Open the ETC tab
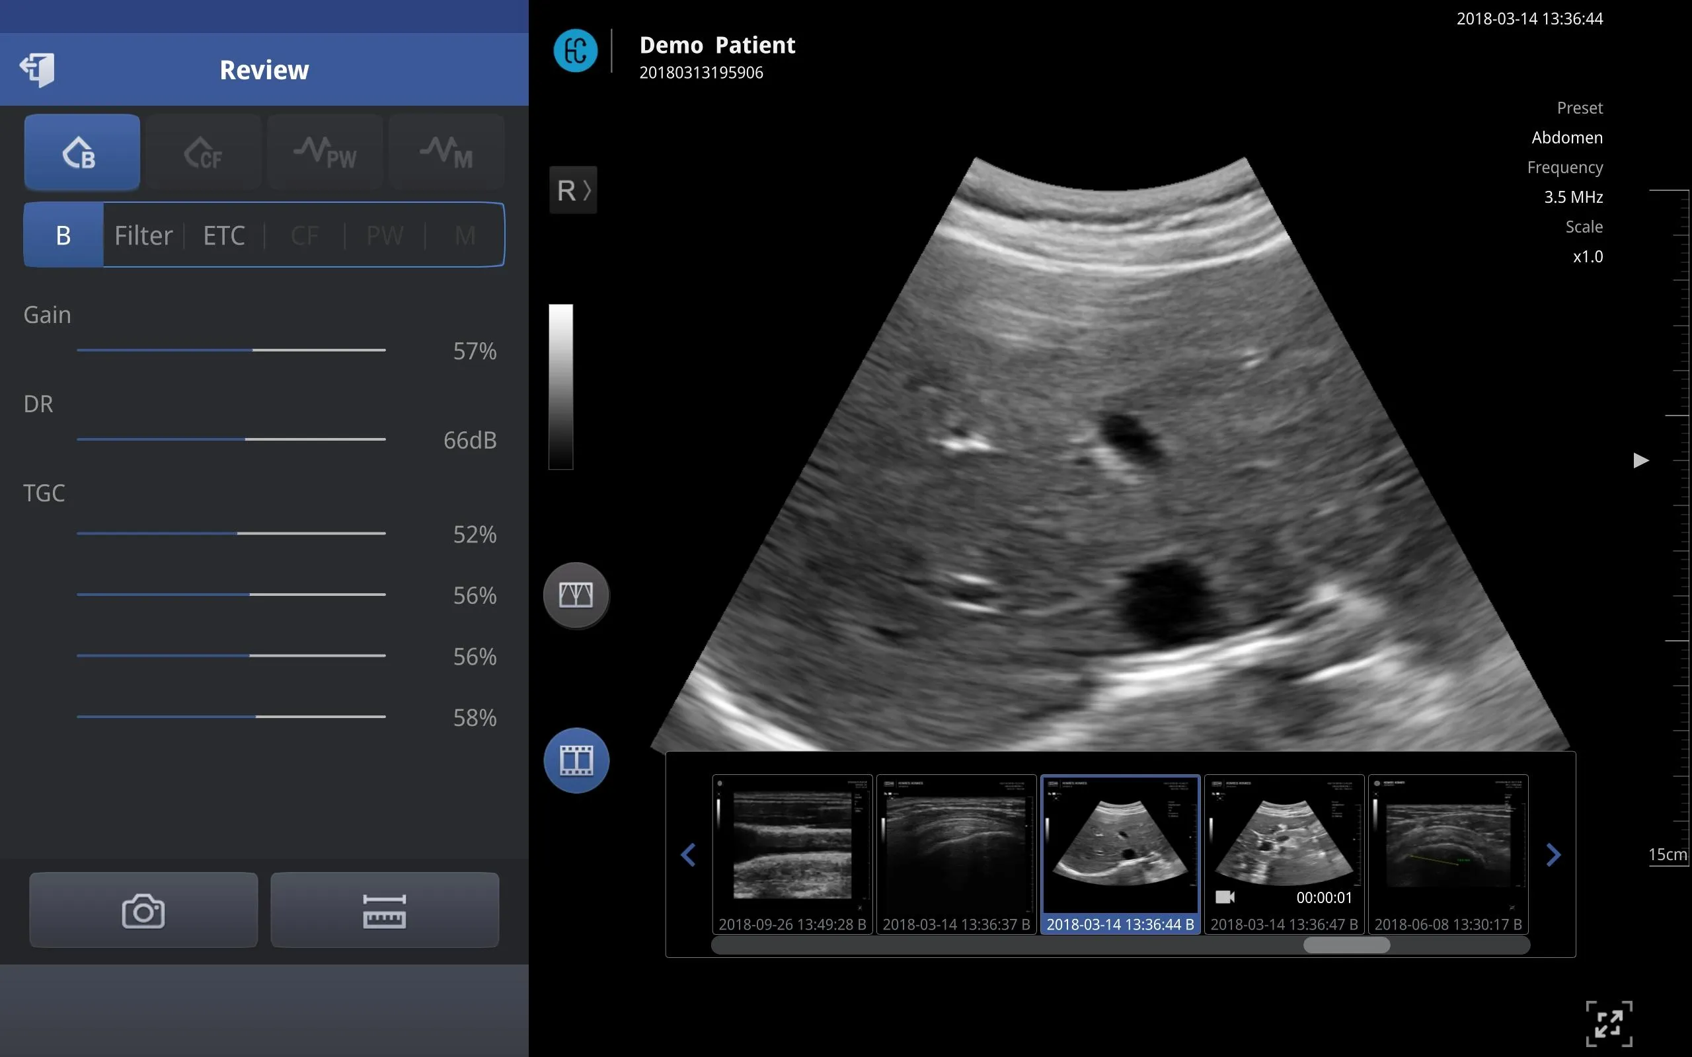The height and width of the screenshot is (1057, 1692). (x=224, y=235)
